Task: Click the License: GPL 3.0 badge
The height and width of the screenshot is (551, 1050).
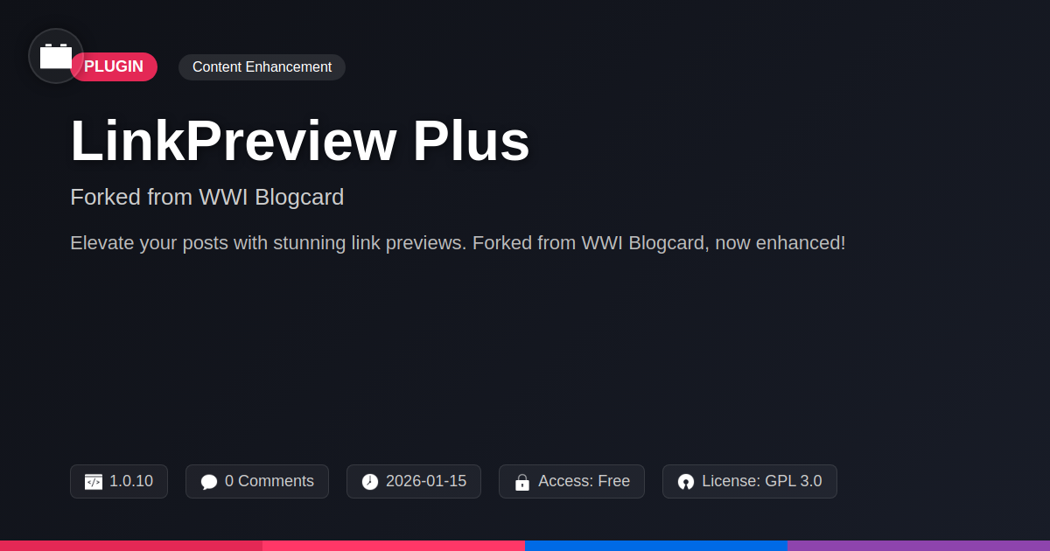Action: pyautogui.click(x=750, y=482)
